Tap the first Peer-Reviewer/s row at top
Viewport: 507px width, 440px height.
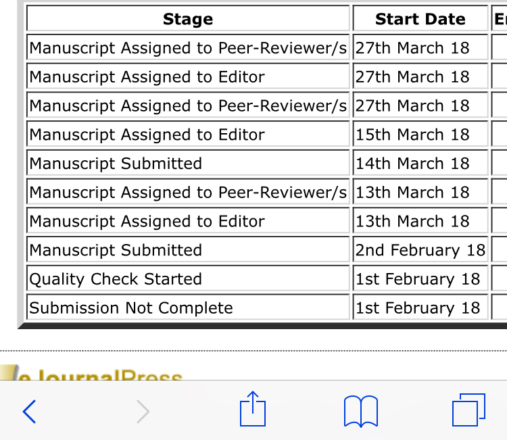(x=188, y=48)
